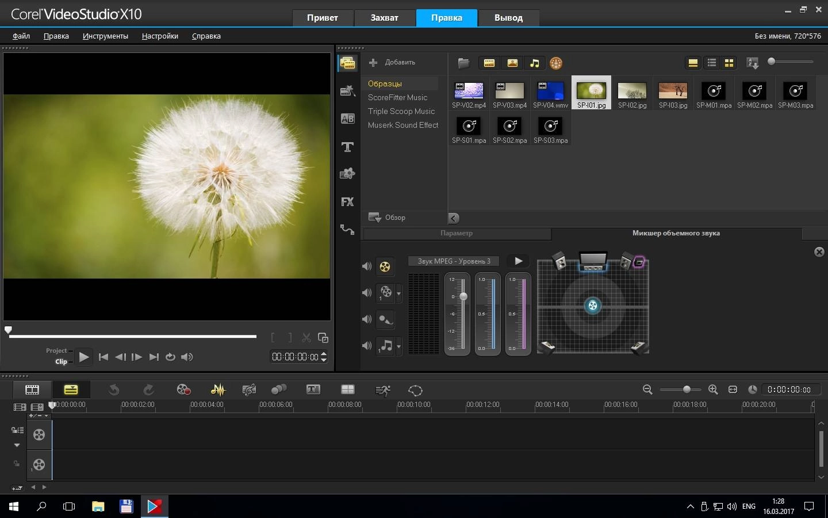Screen dimensions: 828x518
Task: Switch library to thumbnail grid view
Action: [x=729, y=63]
